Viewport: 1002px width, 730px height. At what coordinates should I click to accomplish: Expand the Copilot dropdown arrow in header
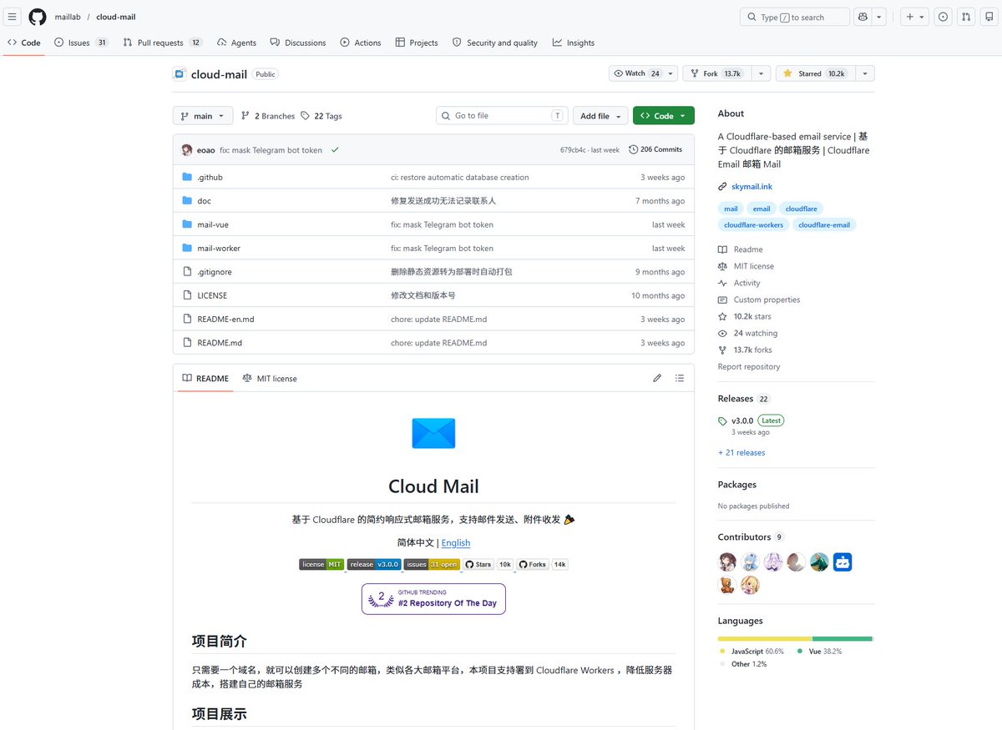coord(880,17)
